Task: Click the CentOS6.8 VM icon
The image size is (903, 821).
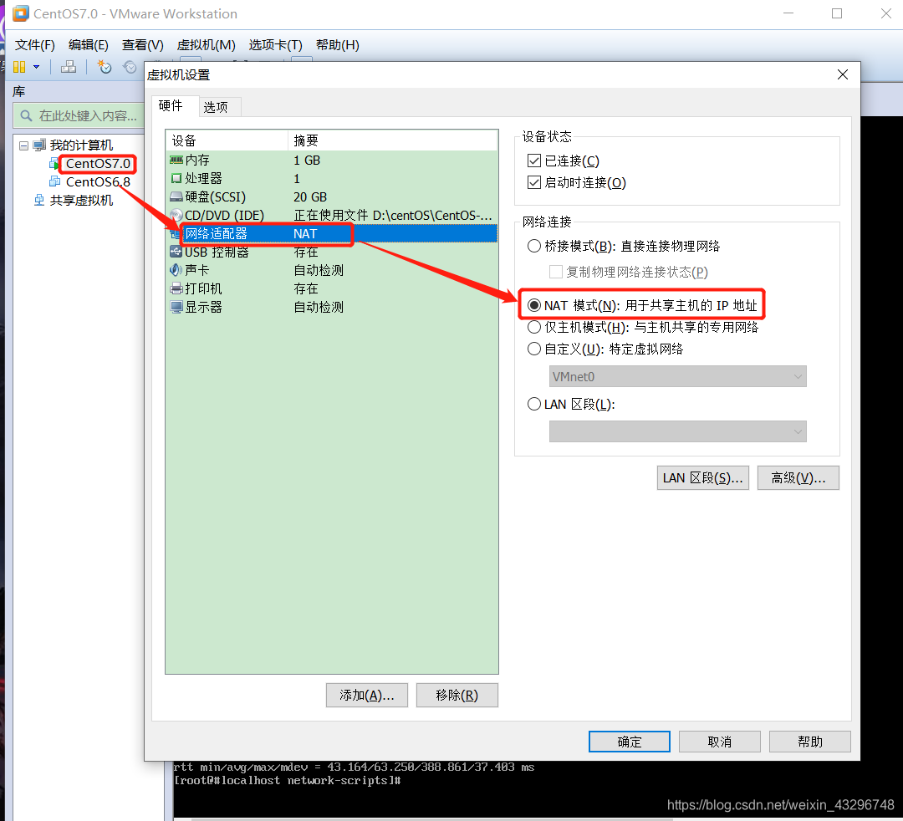Action: click(54, 182)
